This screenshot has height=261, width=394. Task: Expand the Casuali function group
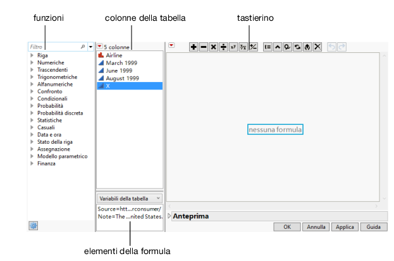click(32, 127)
